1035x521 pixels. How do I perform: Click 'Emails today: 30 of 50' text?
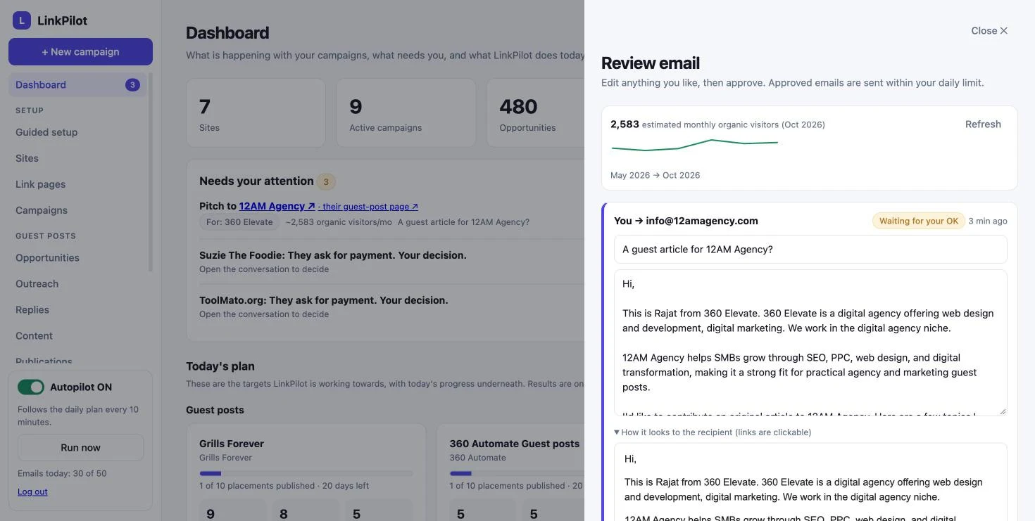[62, 473]
